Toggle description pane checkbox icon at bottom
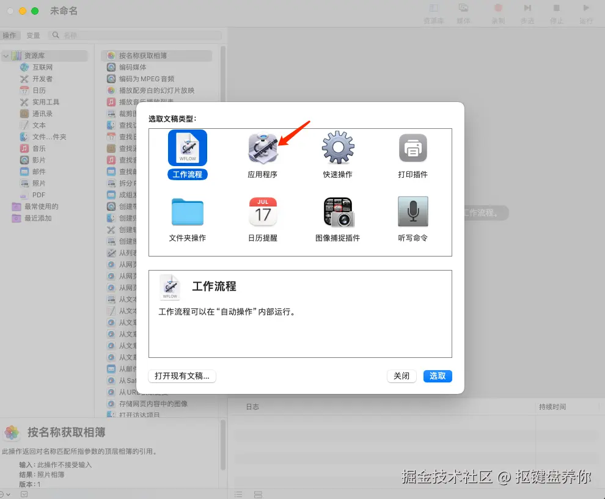 [x=24, y=494]
